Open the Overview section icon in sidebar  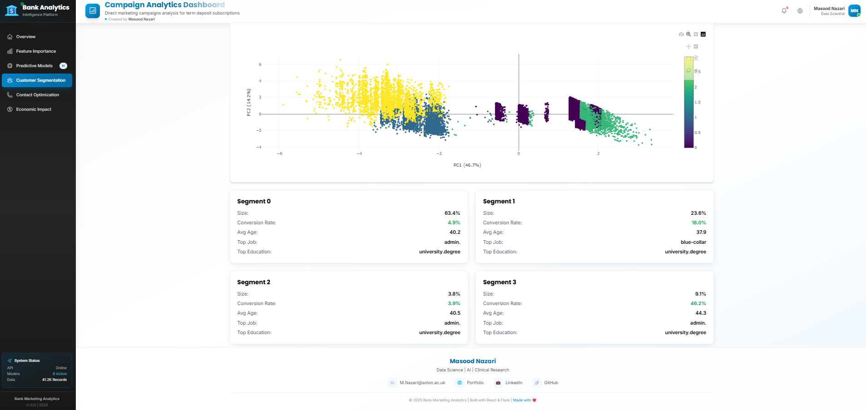(x=10, y=37)
